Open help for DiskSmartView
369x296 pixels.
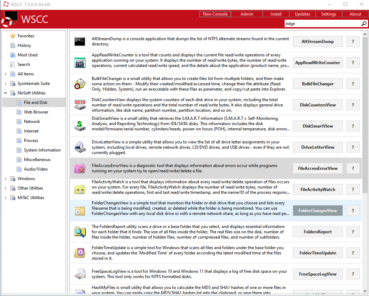(353, 126)
